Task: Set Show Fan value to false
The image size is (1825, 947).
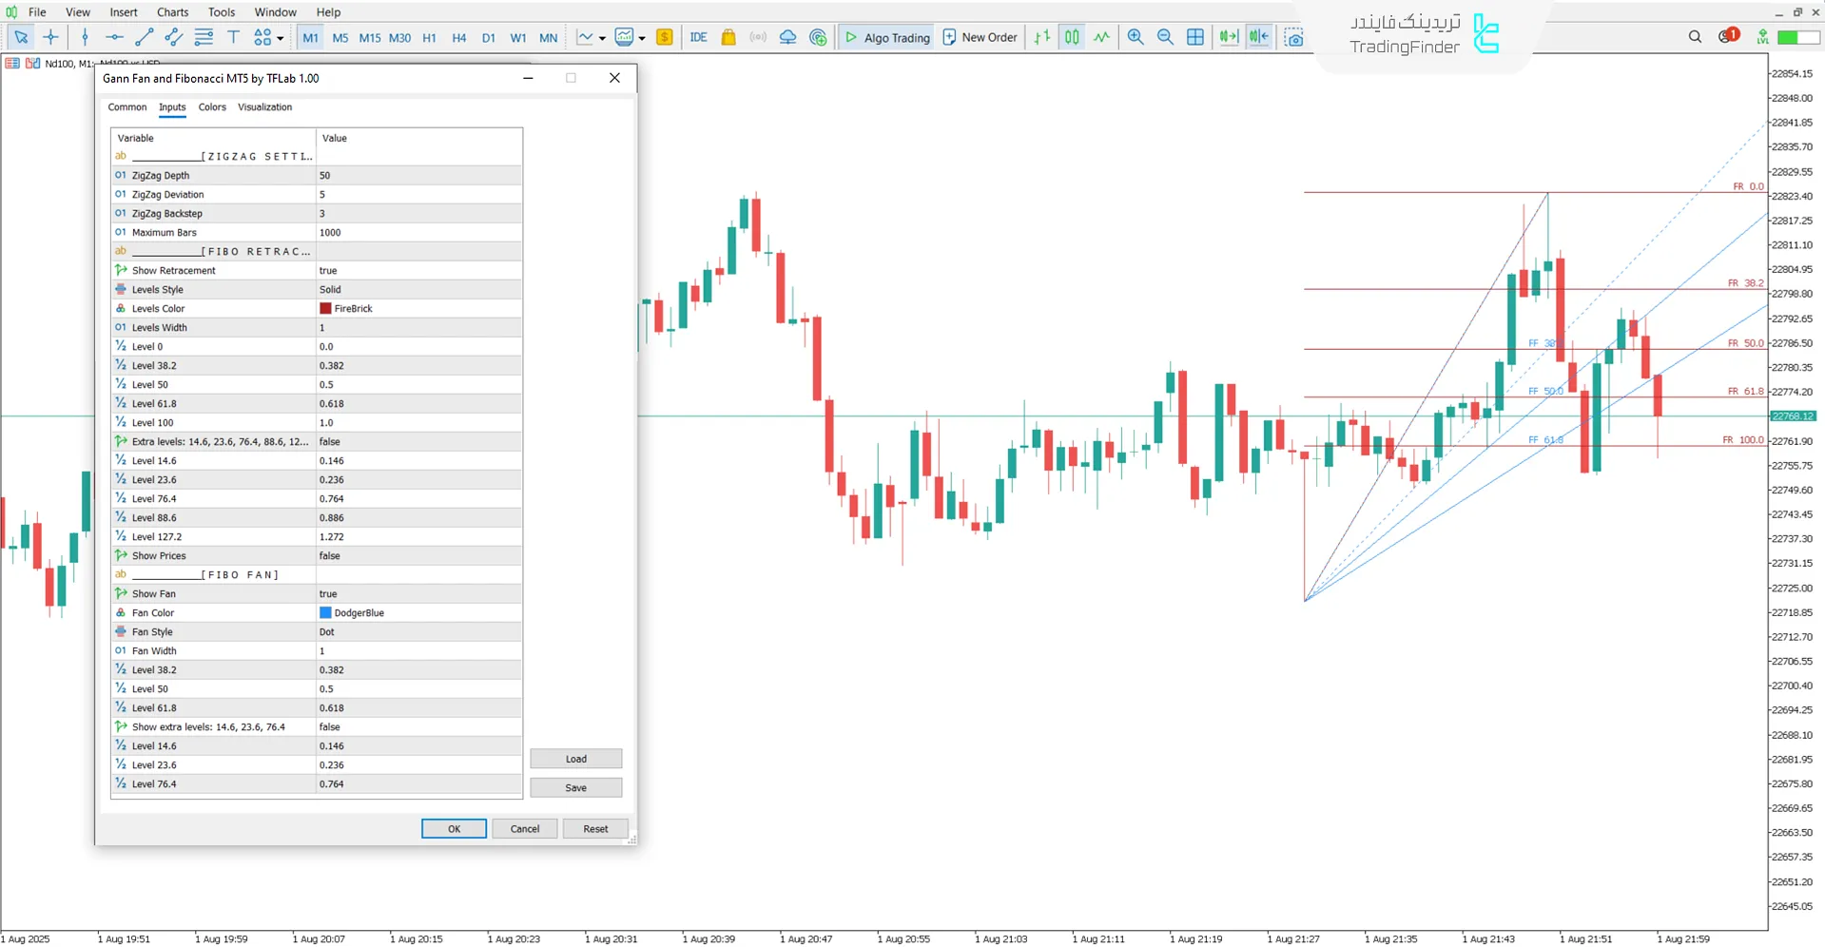Action: (x=418, y=593)
